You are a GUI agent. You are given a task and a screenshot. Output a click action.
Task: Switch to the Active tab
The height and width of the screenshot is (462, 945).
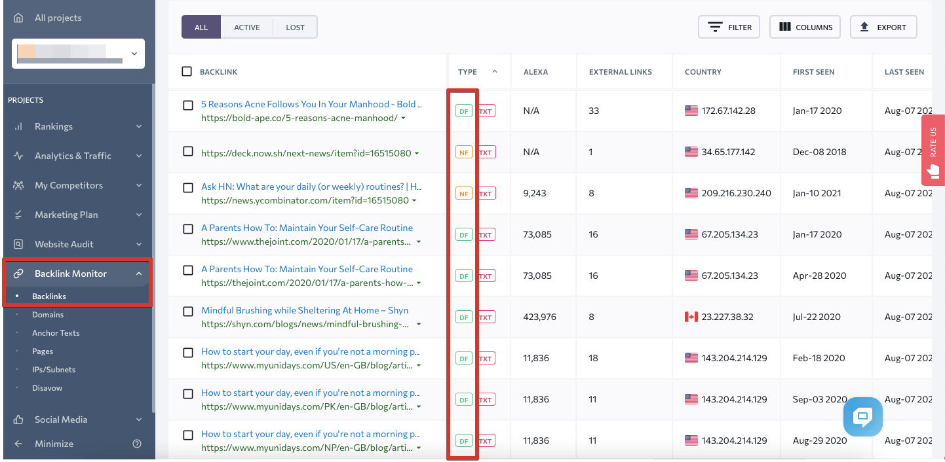click(x=247, y=27)
